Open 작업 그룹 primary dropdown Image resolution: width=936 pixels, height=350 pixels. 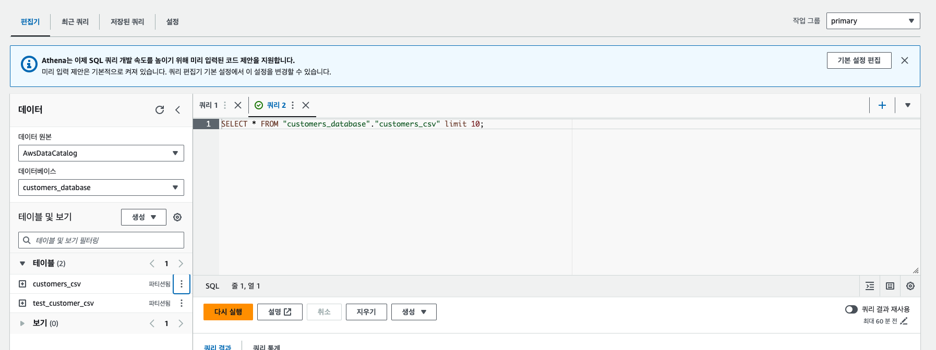click(x=873, y=21)
